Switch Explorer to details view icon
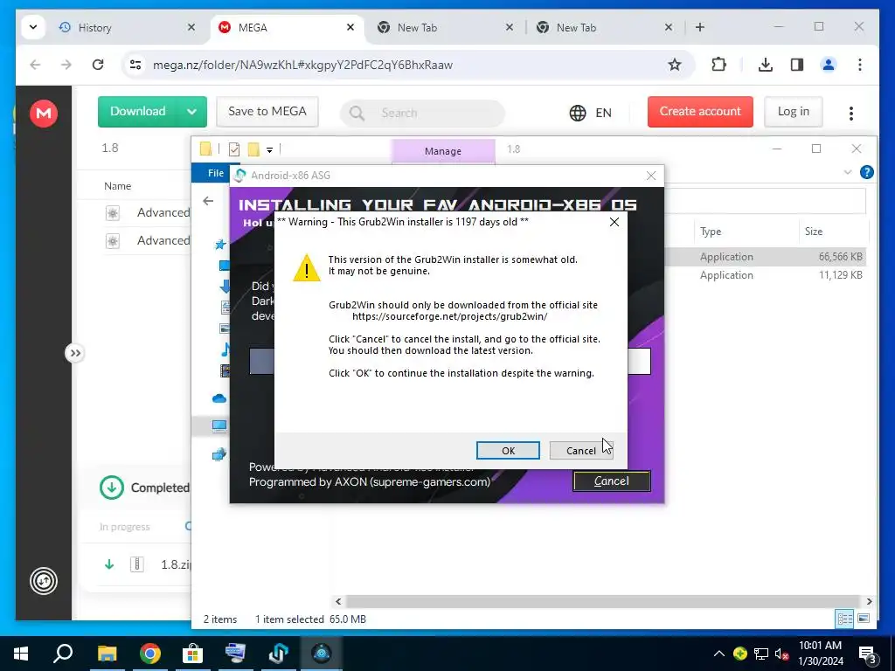Screen dimensions: 895x671 coord(844,619)
